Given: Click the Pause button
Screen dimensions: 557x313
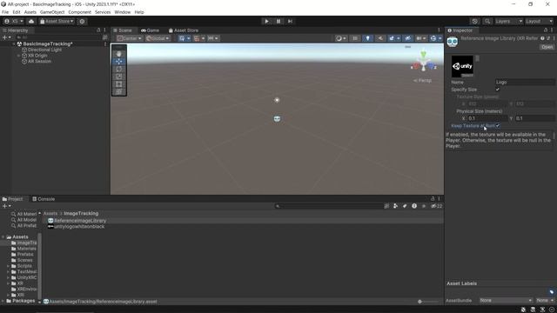Looking at the screenshot, I should click(278, 21).
